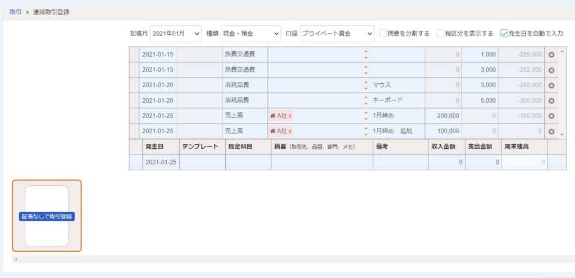Delete the 1月締め 追加 row
The height and width of the screenshot is (278, 575).
point(551,131)
